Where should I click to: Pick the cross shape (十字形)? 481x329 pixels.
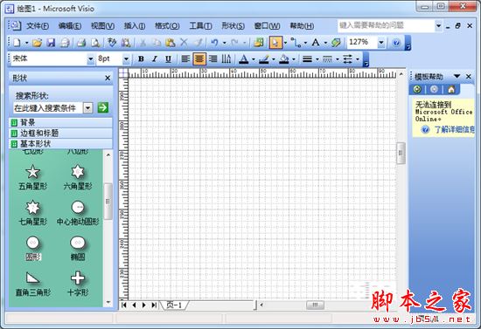[x=78, y=284]
